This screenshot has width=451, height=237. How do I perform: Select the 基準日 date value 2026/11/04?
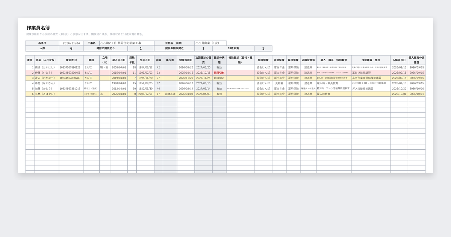point(71,43)
